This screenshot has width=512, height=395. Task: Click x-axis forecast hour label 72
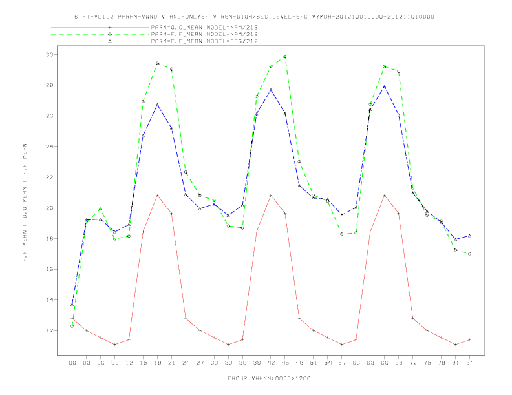[x=412, y=363]
